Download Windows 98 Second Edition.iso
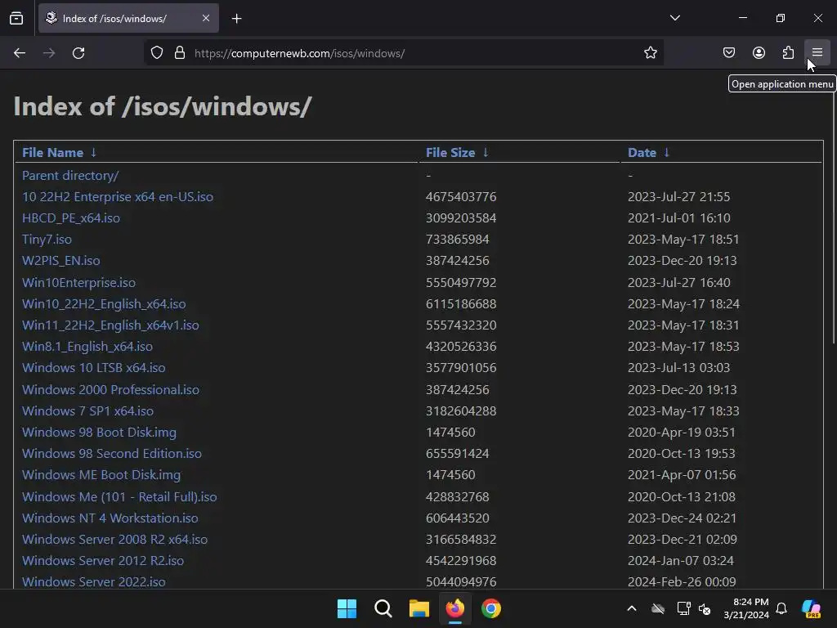This screenshot has width=837, height=628. 111,453
